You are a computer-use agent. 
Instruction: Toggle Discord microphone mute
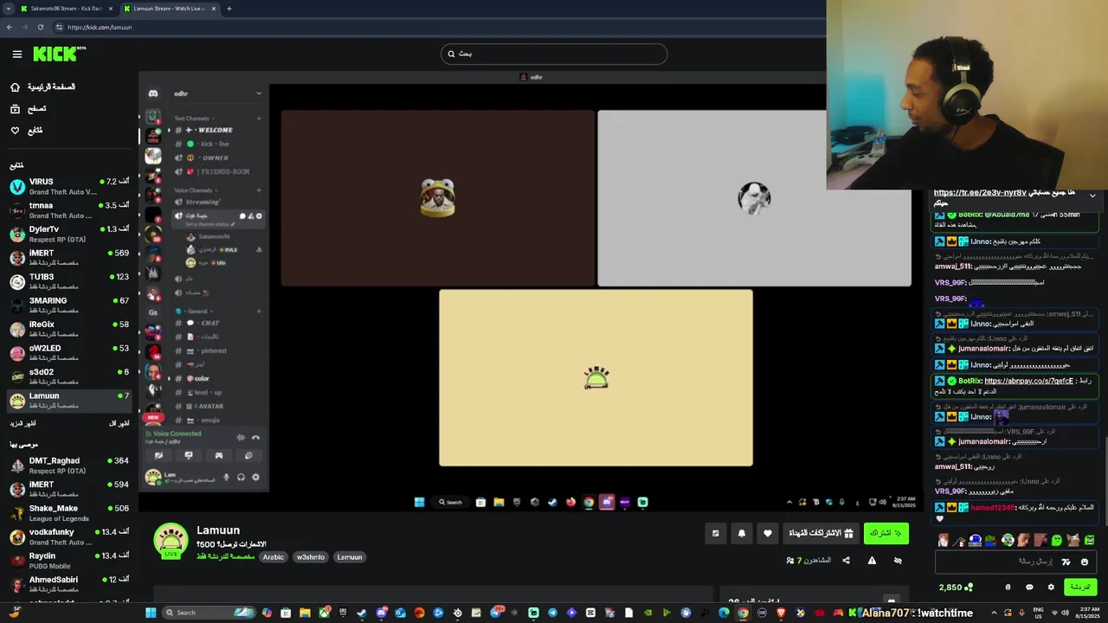pyautogui.click(x=227, y=477)
